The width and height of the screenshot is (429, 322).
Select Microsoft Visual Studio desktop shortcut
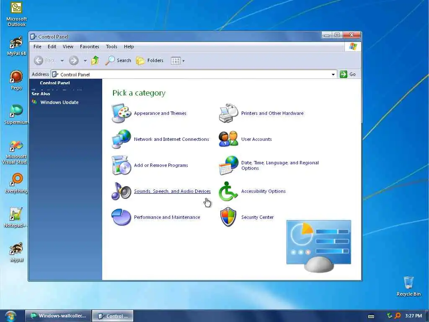[x=15, y=152]
